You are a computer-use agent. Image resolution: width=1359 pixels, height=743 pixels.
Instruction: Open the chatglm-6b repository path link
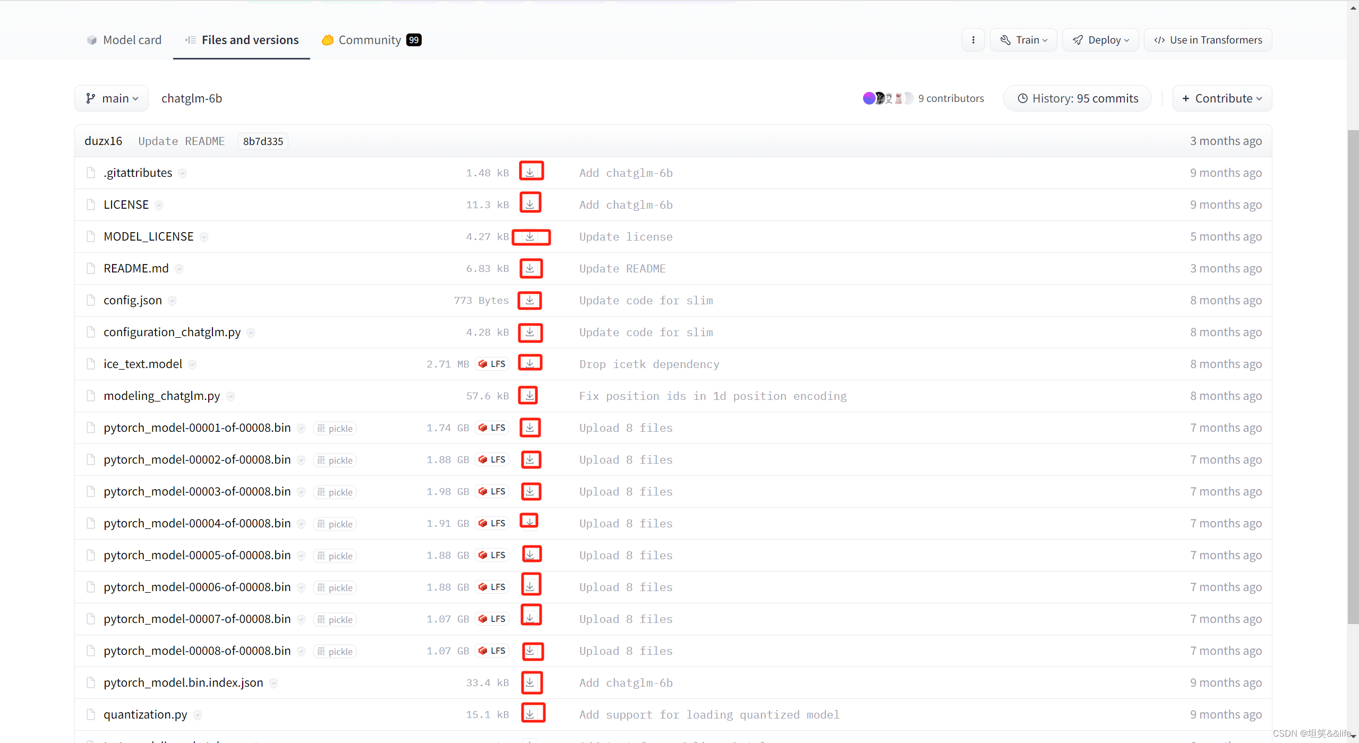pos(192,98)
